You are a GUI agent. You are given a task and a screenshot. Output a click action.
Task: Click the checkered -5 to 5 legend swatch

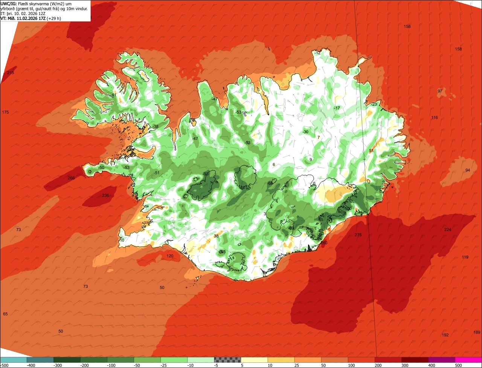point(227,360)
